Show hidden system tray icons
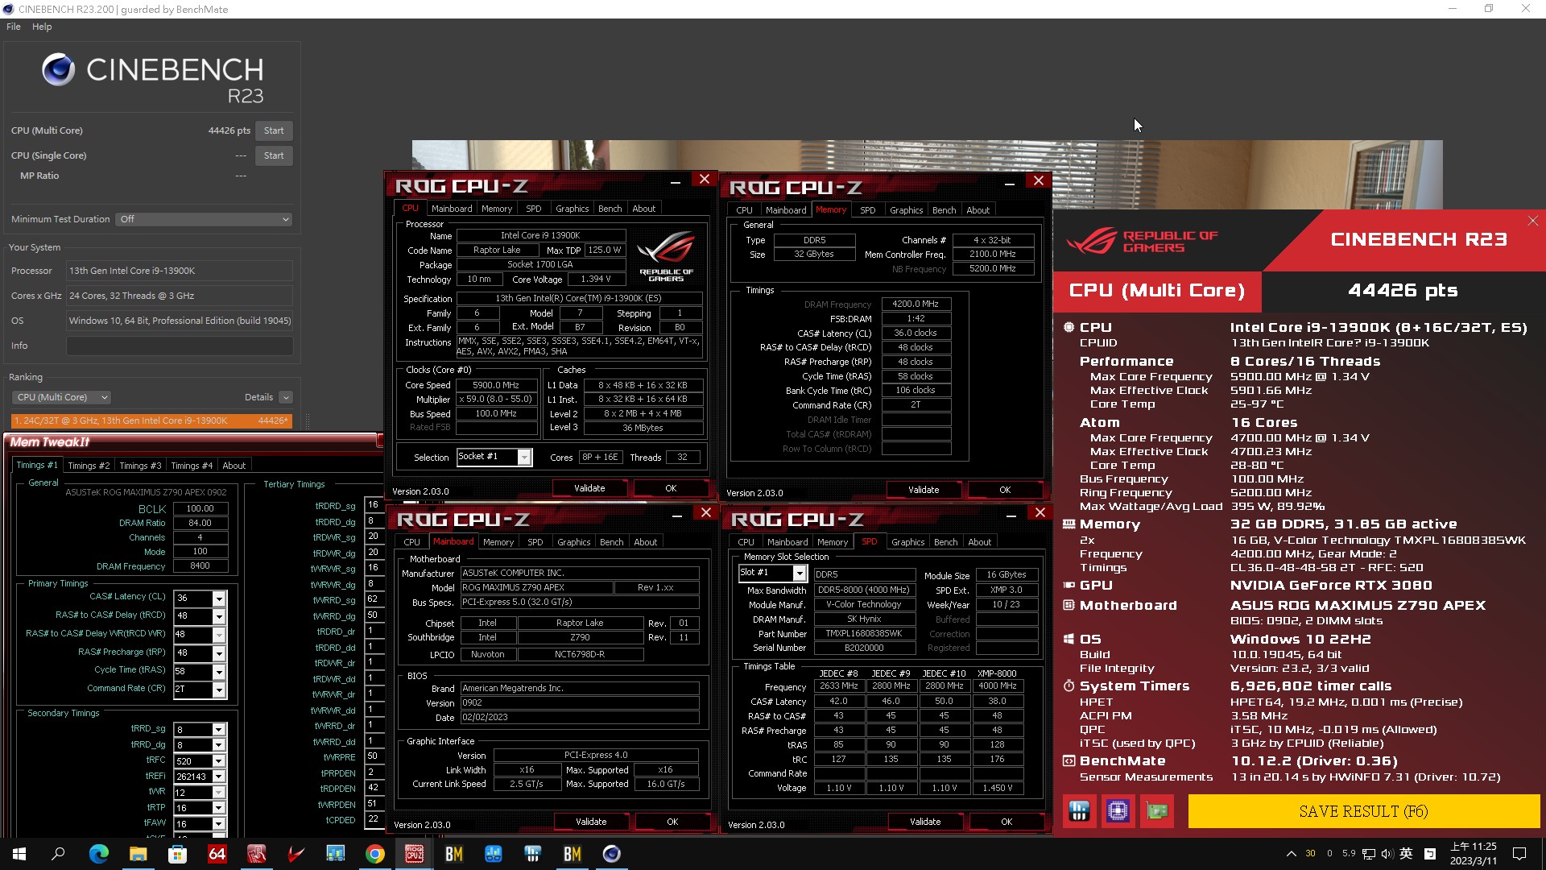Viewport: 1546px width, 870px height. tap(1291, 854)
